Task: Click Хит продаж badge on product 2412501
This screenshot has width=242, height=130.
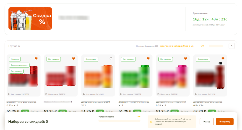Action: [x=54, y=59]
